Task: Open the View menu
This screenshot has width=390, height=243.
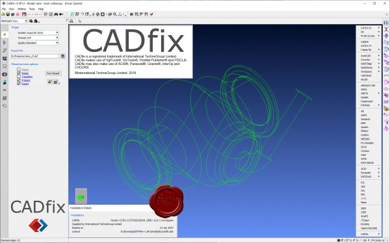Action: pyautogui.click(x=12, y=9)
